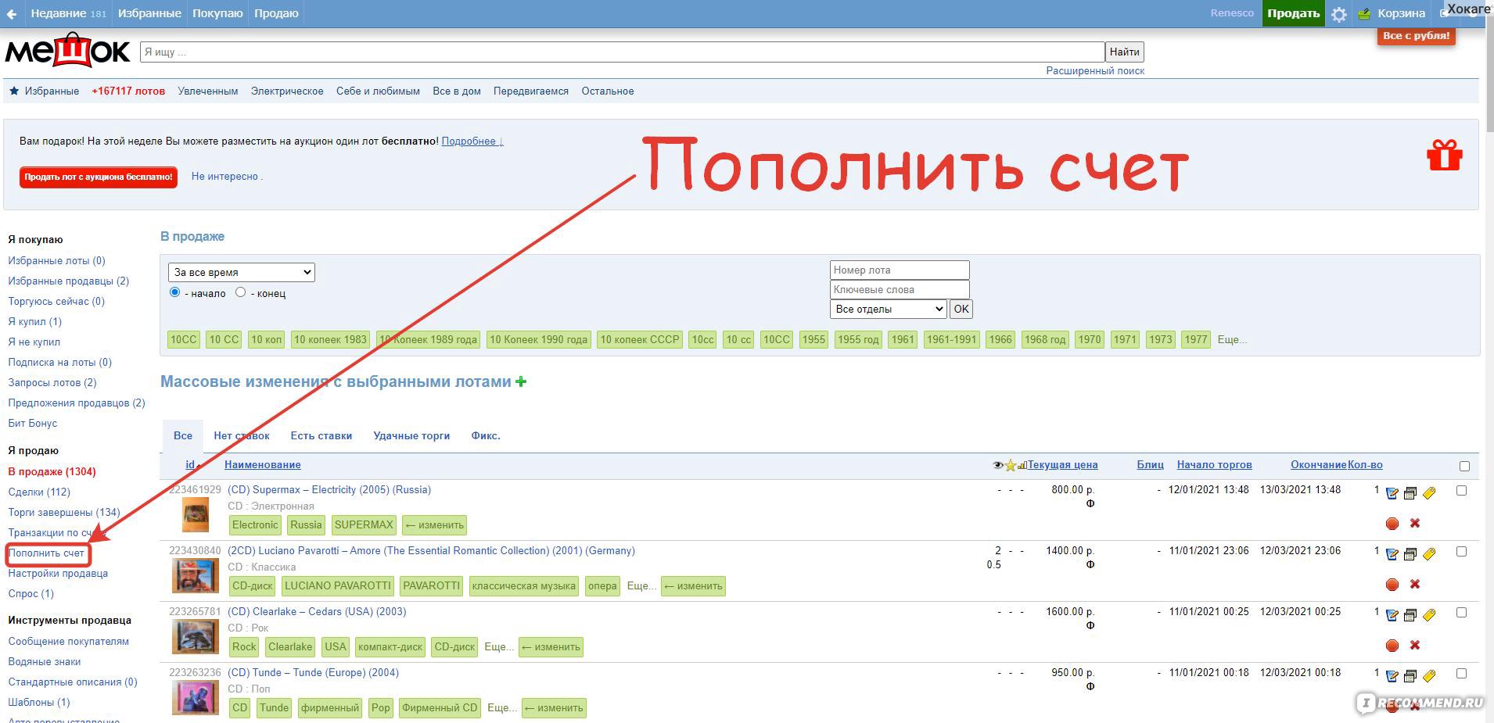Open price tag for Tunde lot
The width and height of the screenshot is (1494, 723).
pyautogui.click(x=1429, y=676)
